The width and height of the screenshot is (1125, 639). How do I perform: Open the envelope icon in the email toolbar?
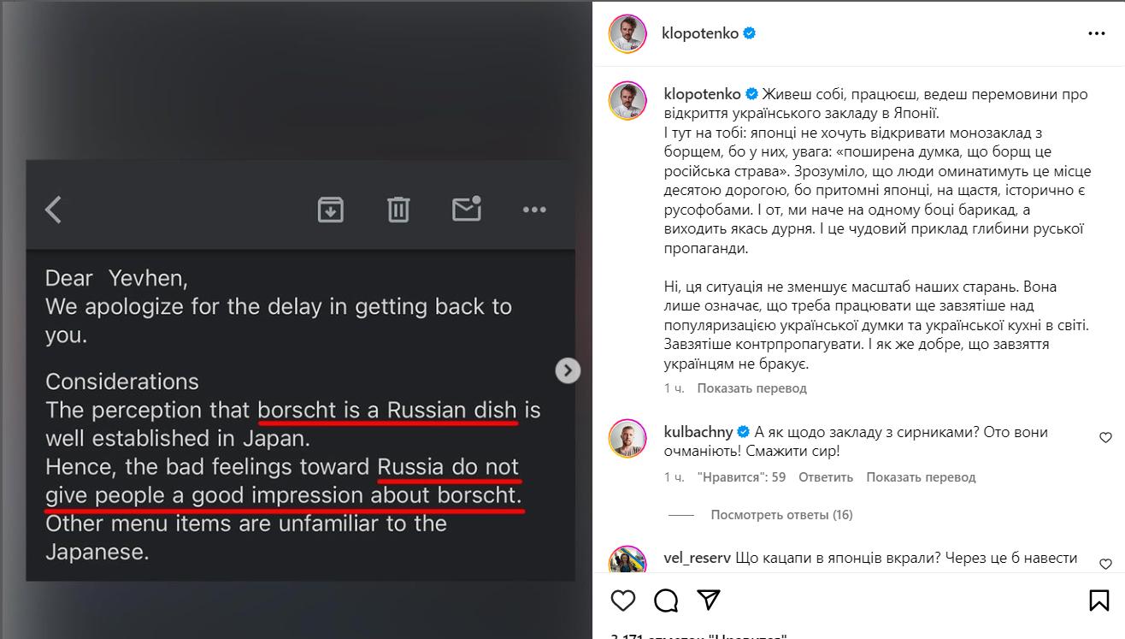click(465, 208)
